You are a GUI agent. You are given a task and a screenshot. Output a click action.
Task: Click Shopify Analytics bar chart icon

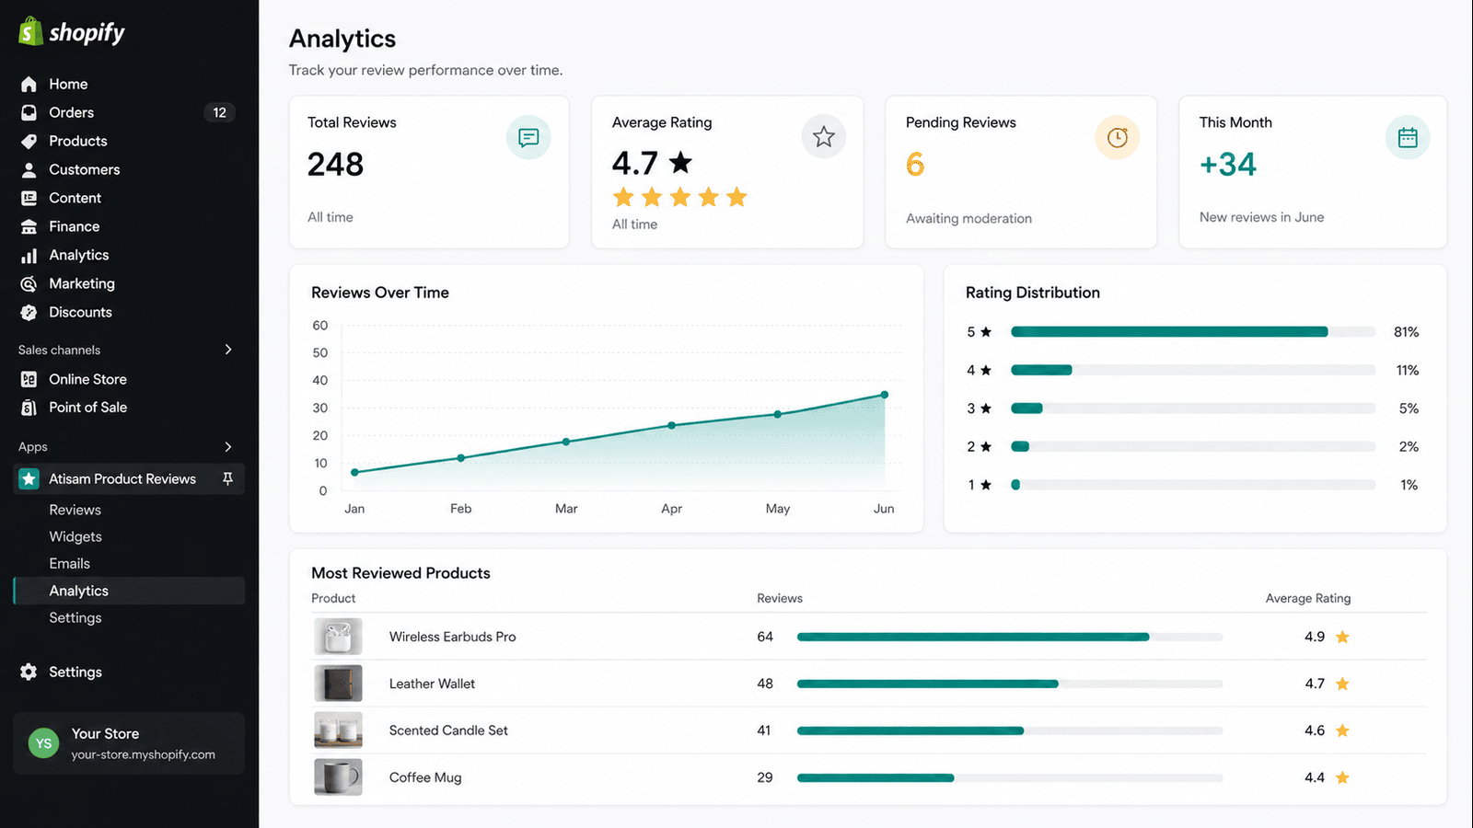coord(29,255)
